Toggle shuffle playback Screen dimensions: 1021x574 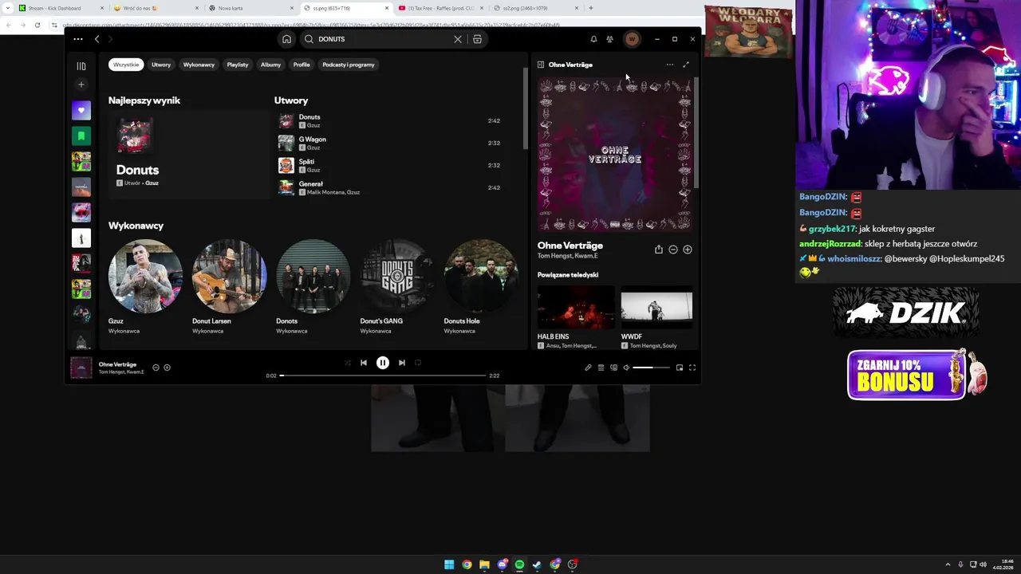coord(347,363)
